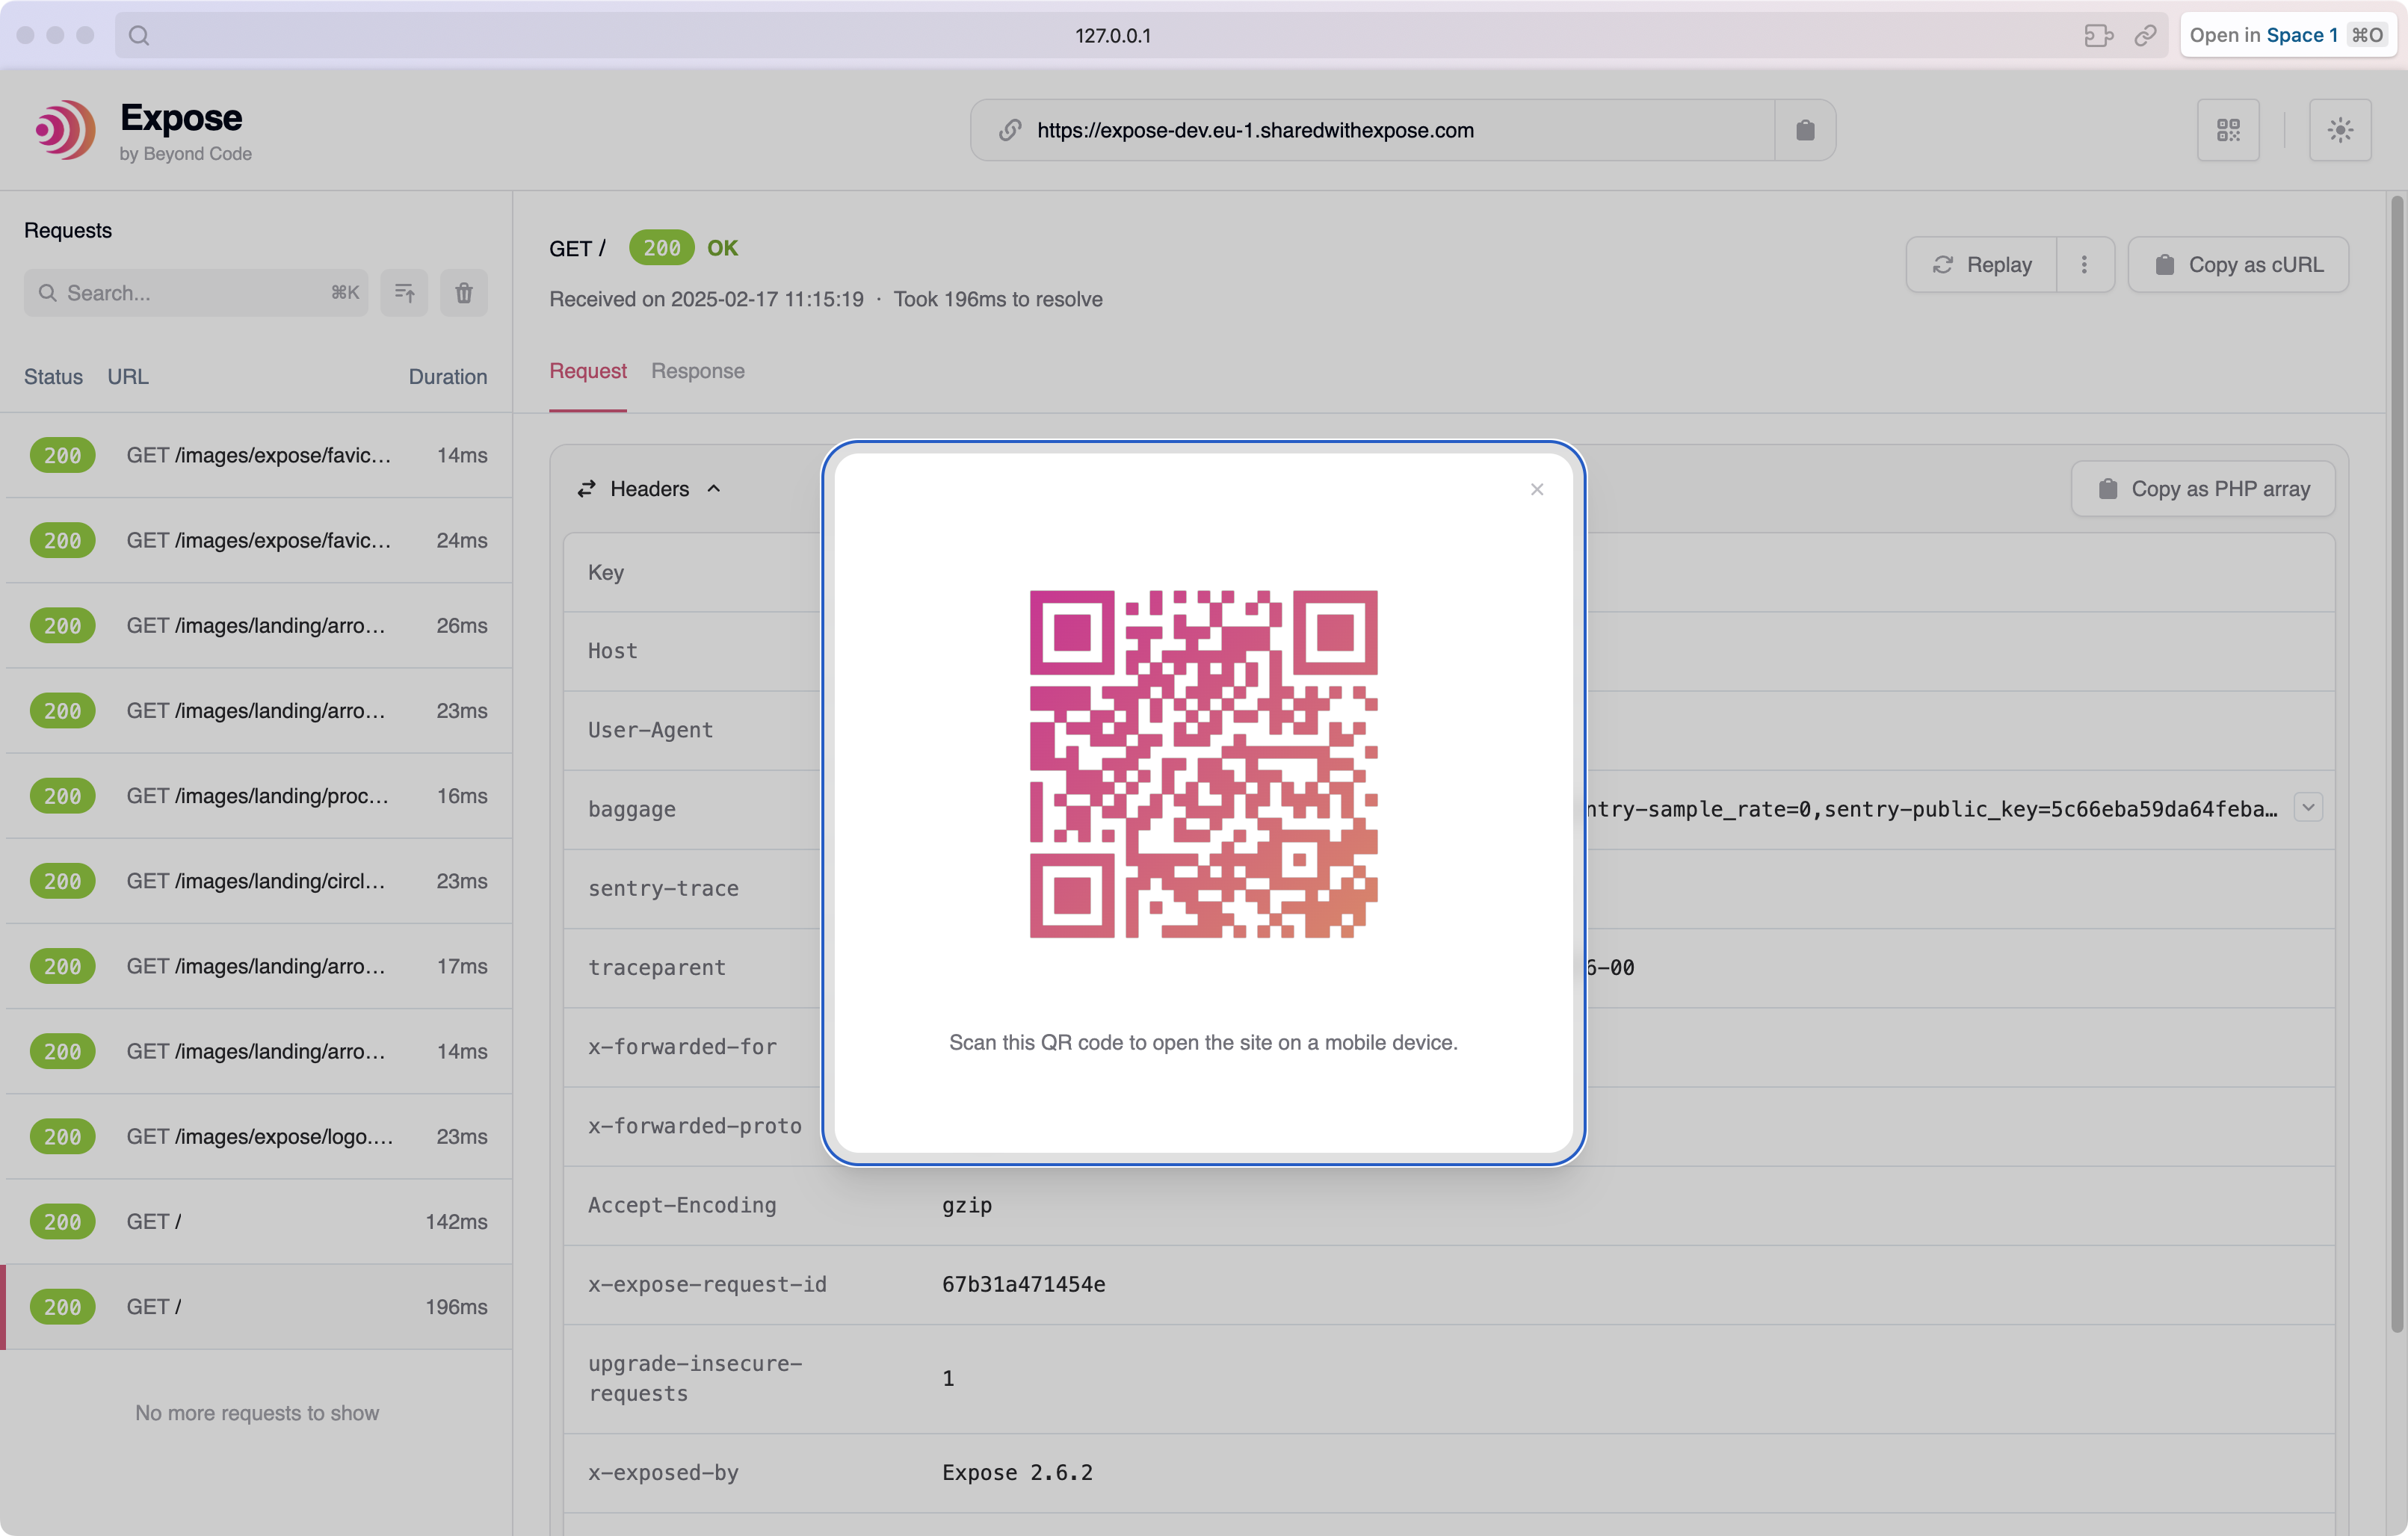Open the 17ms GET /images/landing/arro request
Screen dimensions: 2408x1536
(256, 967)
